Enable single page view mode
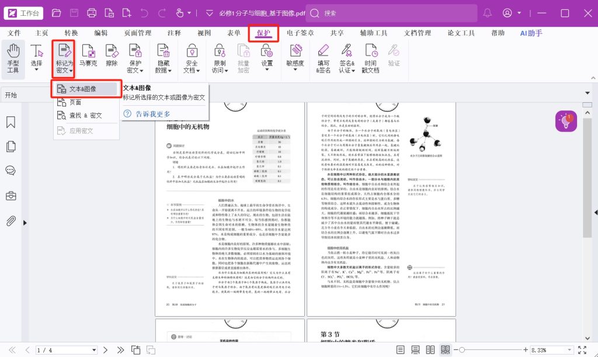This screenshot has height=357, width=598. click(x=401, y=350)
